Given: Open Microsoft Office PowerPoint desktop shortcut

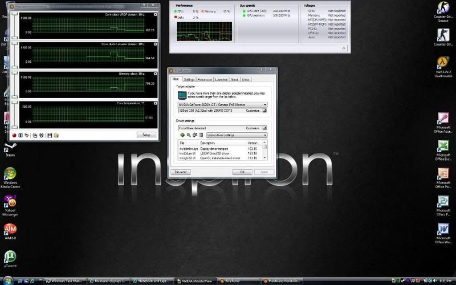Looking at the screenshot, I should point(443,178).
